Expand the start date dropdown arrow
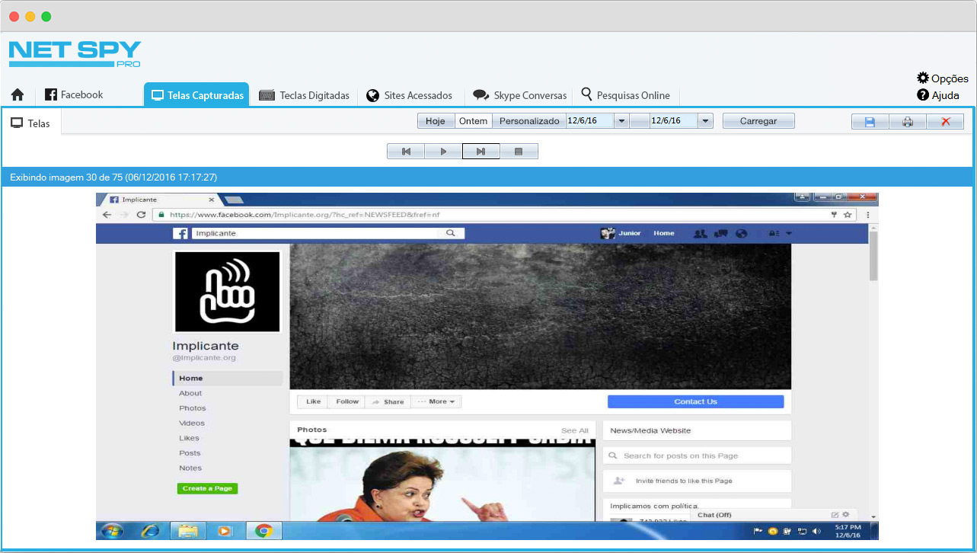Viewport: 977px width, 553px height. [621, 121]
